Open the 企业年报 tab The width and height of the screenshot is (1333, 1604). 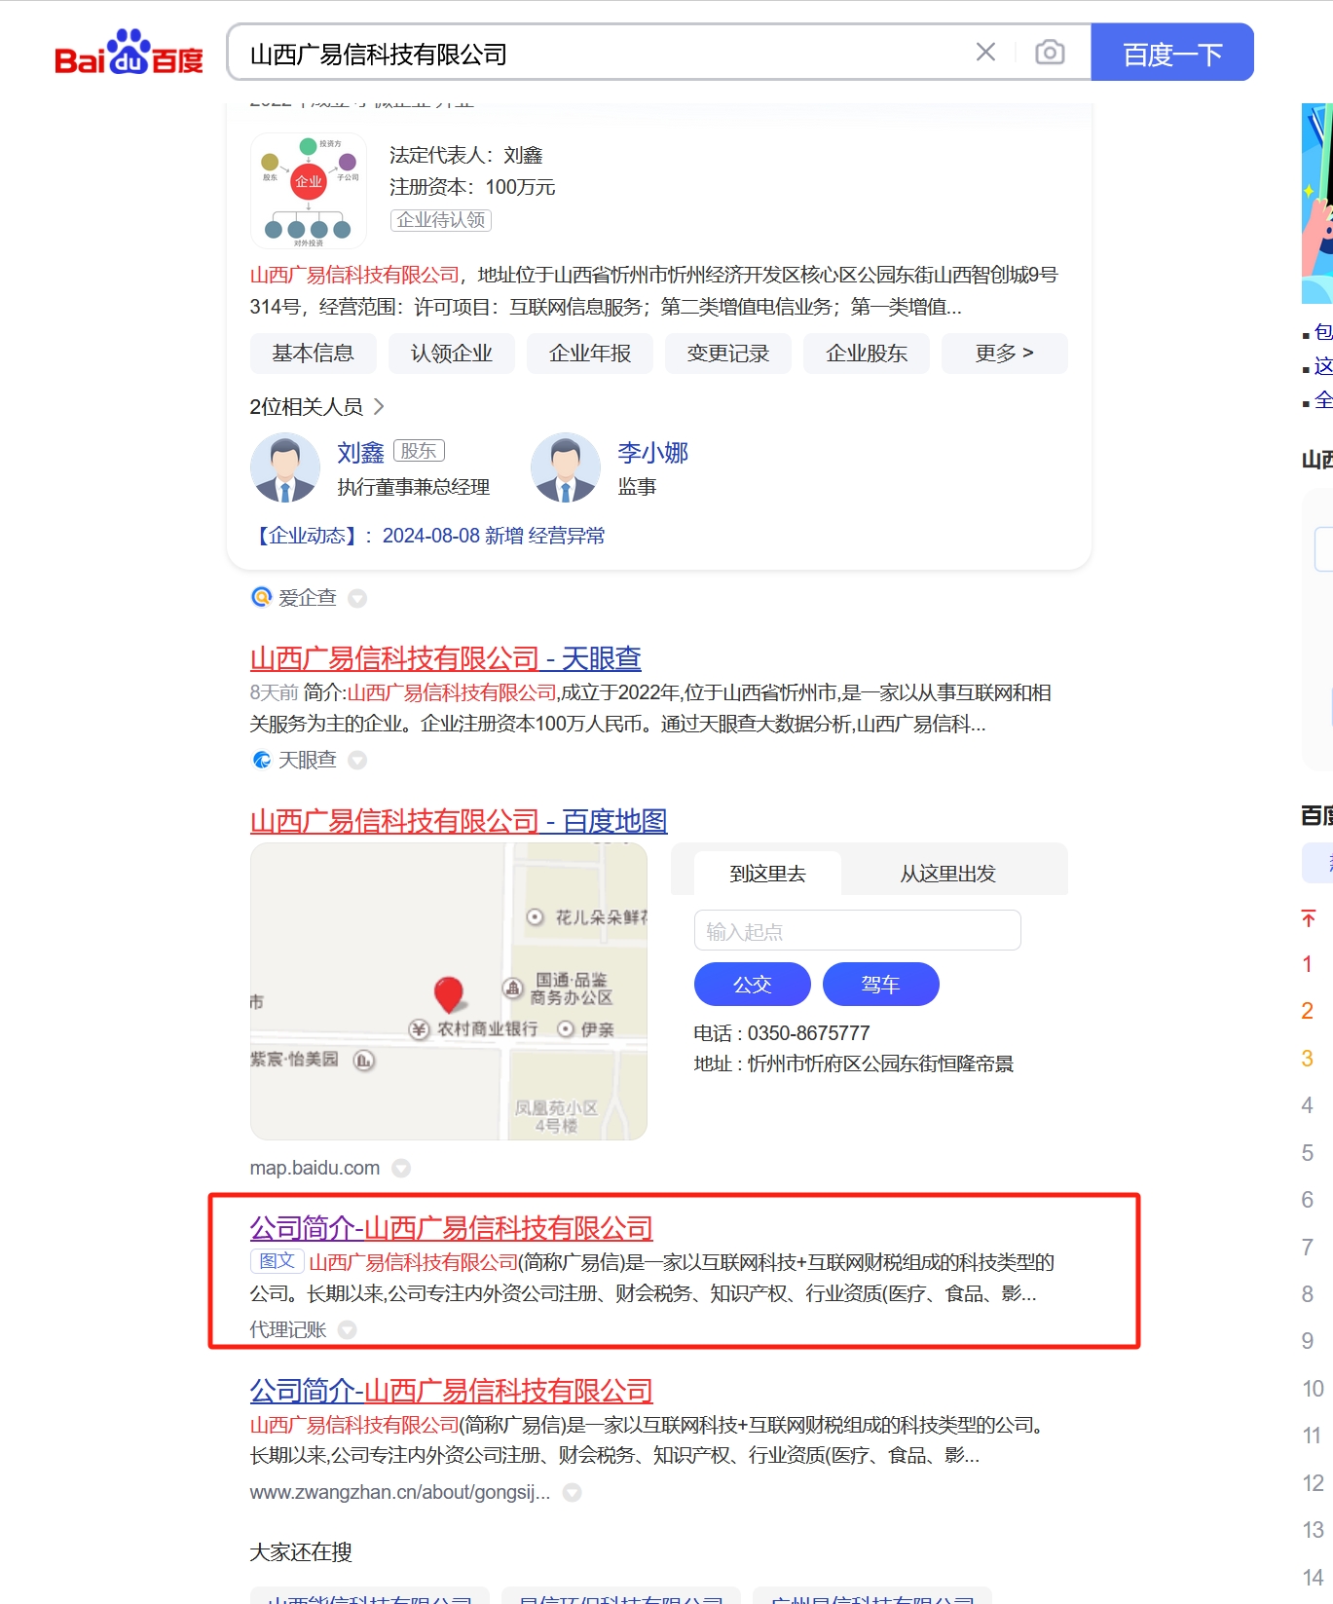click(x=590, y=354)
